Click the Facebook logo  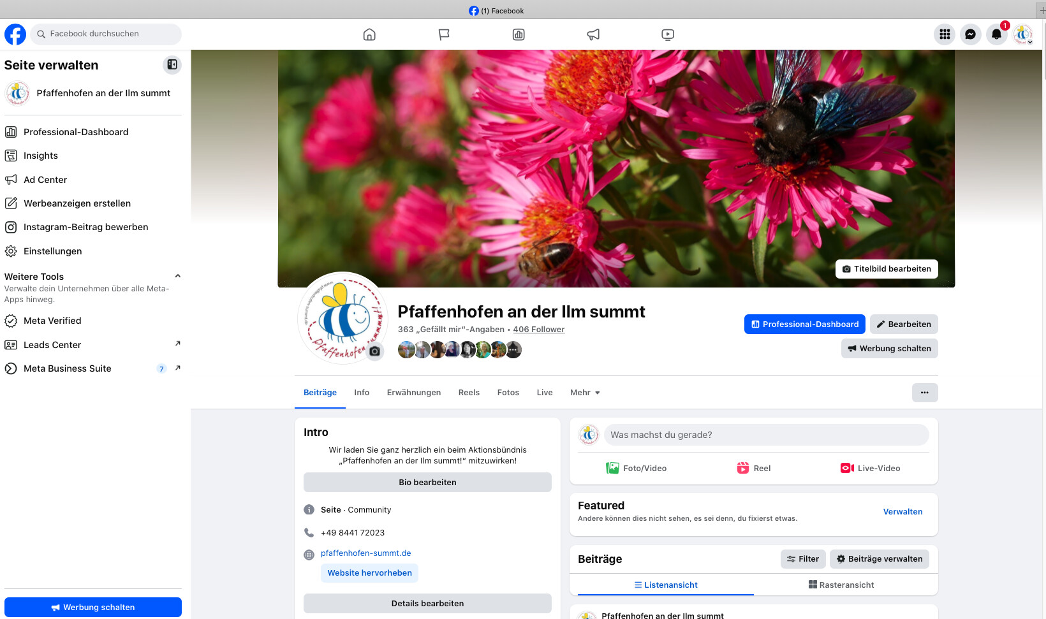pyautogui.click(x=15, y=34)
